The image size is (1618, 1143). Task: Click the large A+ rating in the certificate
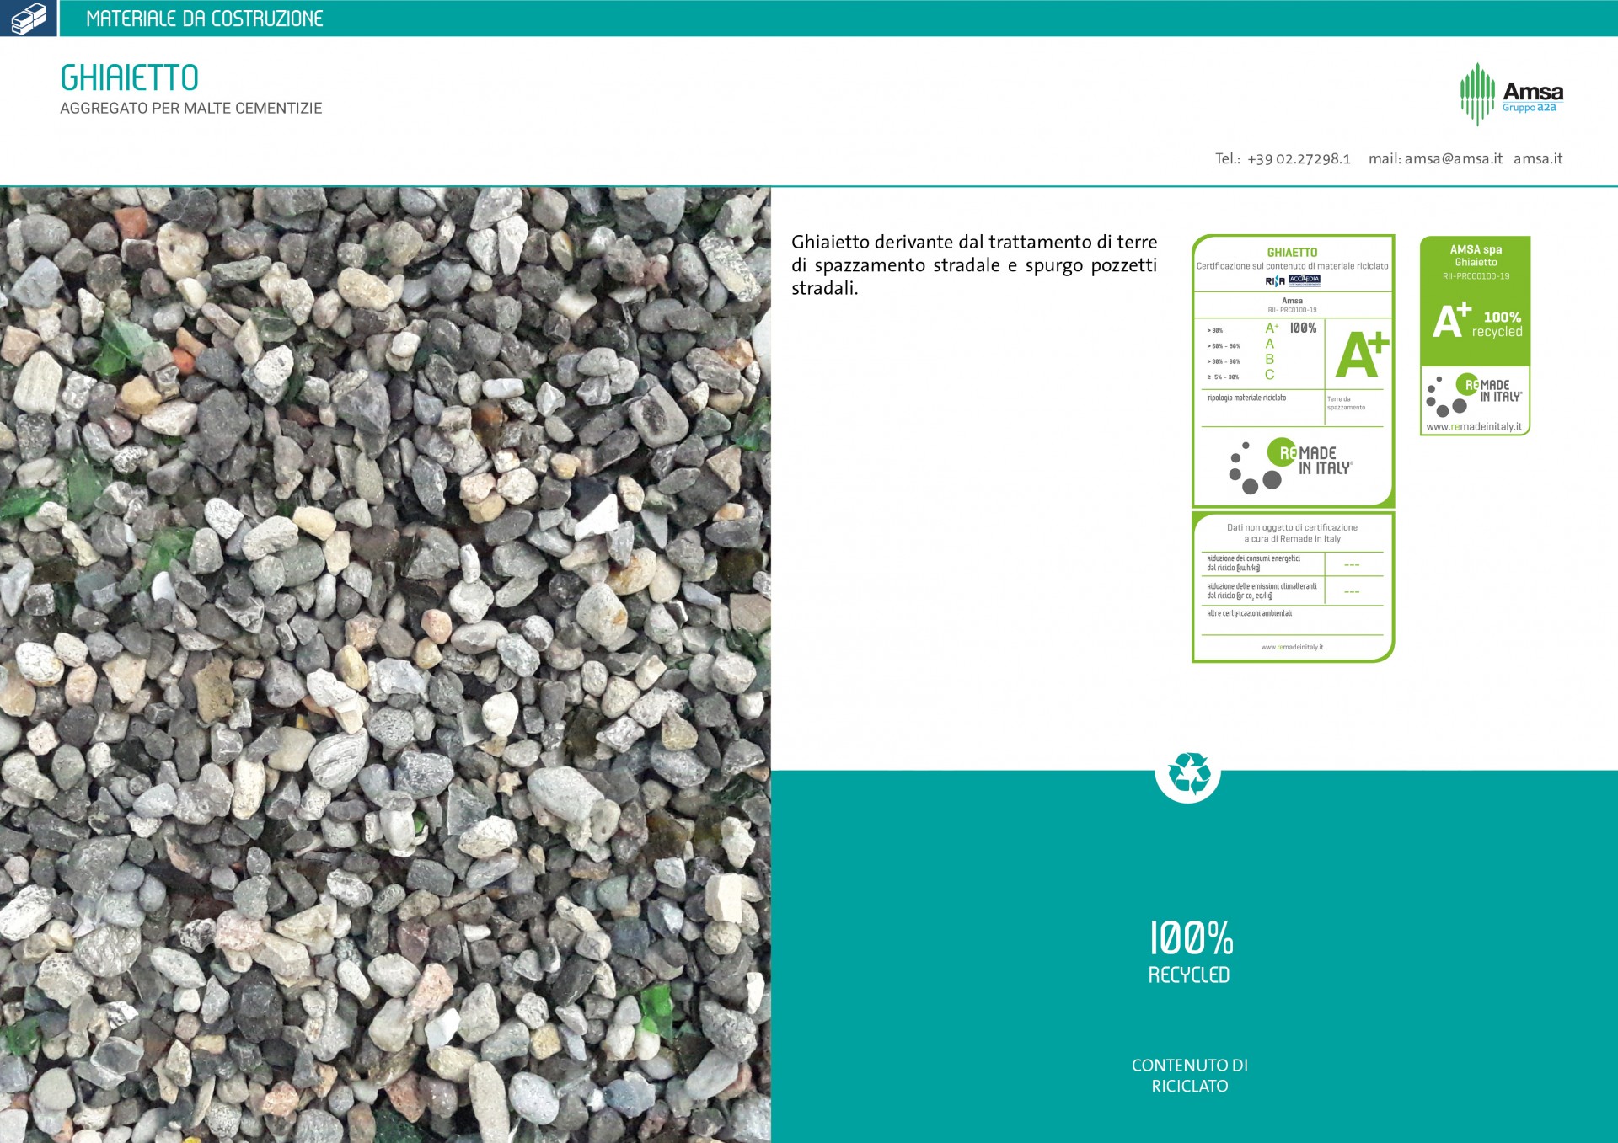click(1362, 355)
